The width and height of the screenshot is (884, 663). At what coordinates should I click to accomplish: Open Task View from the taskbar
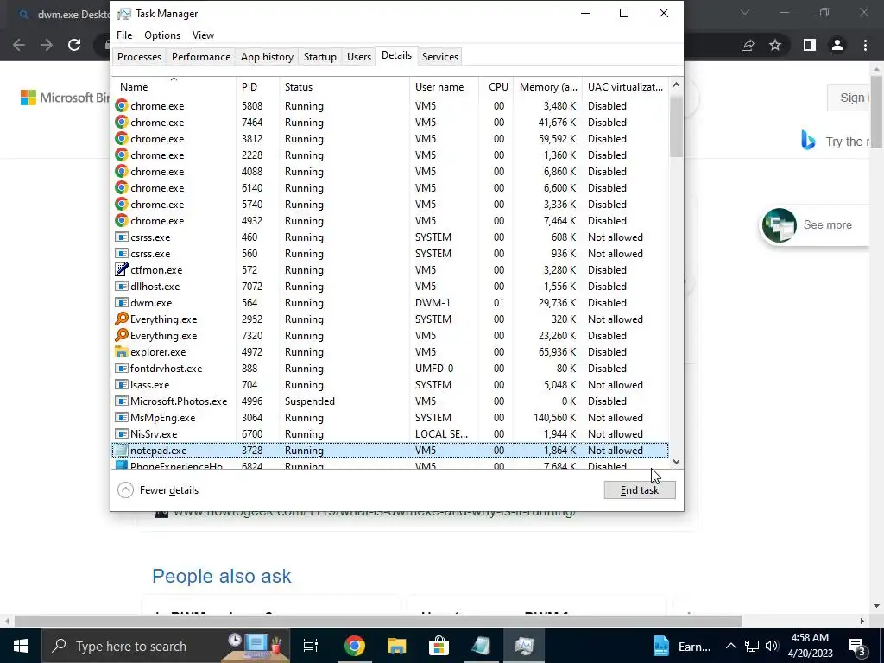tap(311, 646)
